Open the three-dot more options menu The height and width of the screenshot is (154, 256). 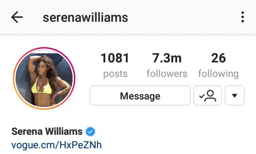coord(243,17)
